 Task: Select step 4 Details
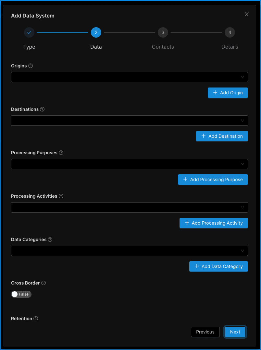click(x=230, y=32)
